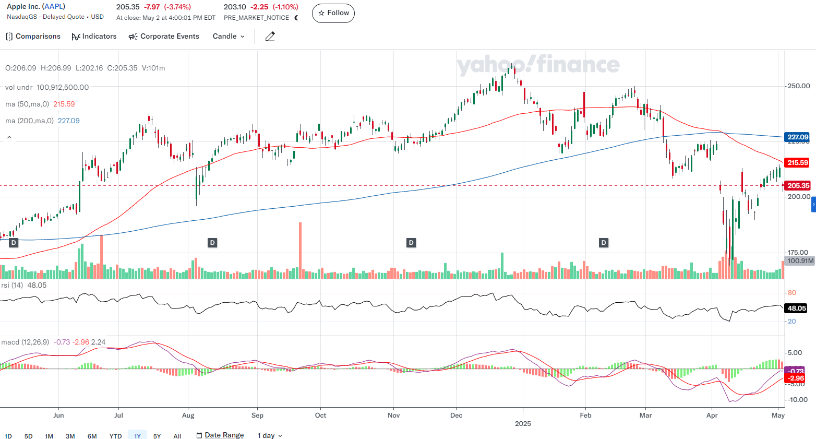Click the dividend marker near June
The width and height of the screenshot is (816, 439).
tap(14, 243)
